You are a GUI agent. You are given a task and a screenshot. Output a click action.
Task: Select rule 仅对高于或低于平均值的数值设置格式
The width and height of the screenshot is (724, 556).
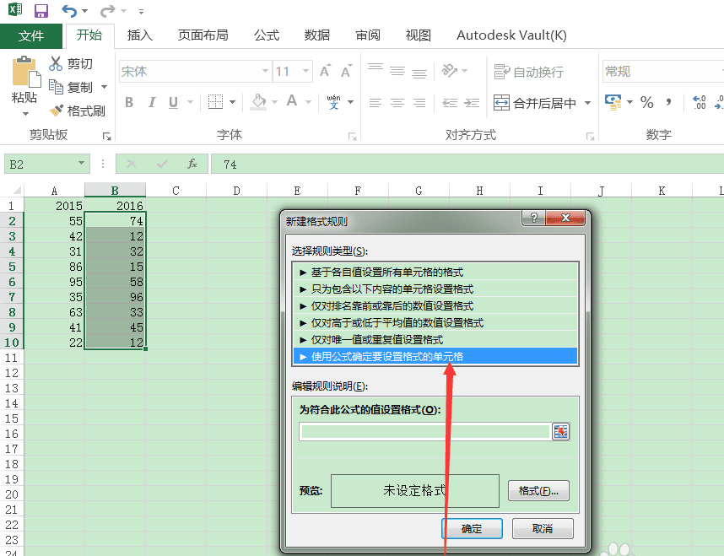[x=435, y=323]
